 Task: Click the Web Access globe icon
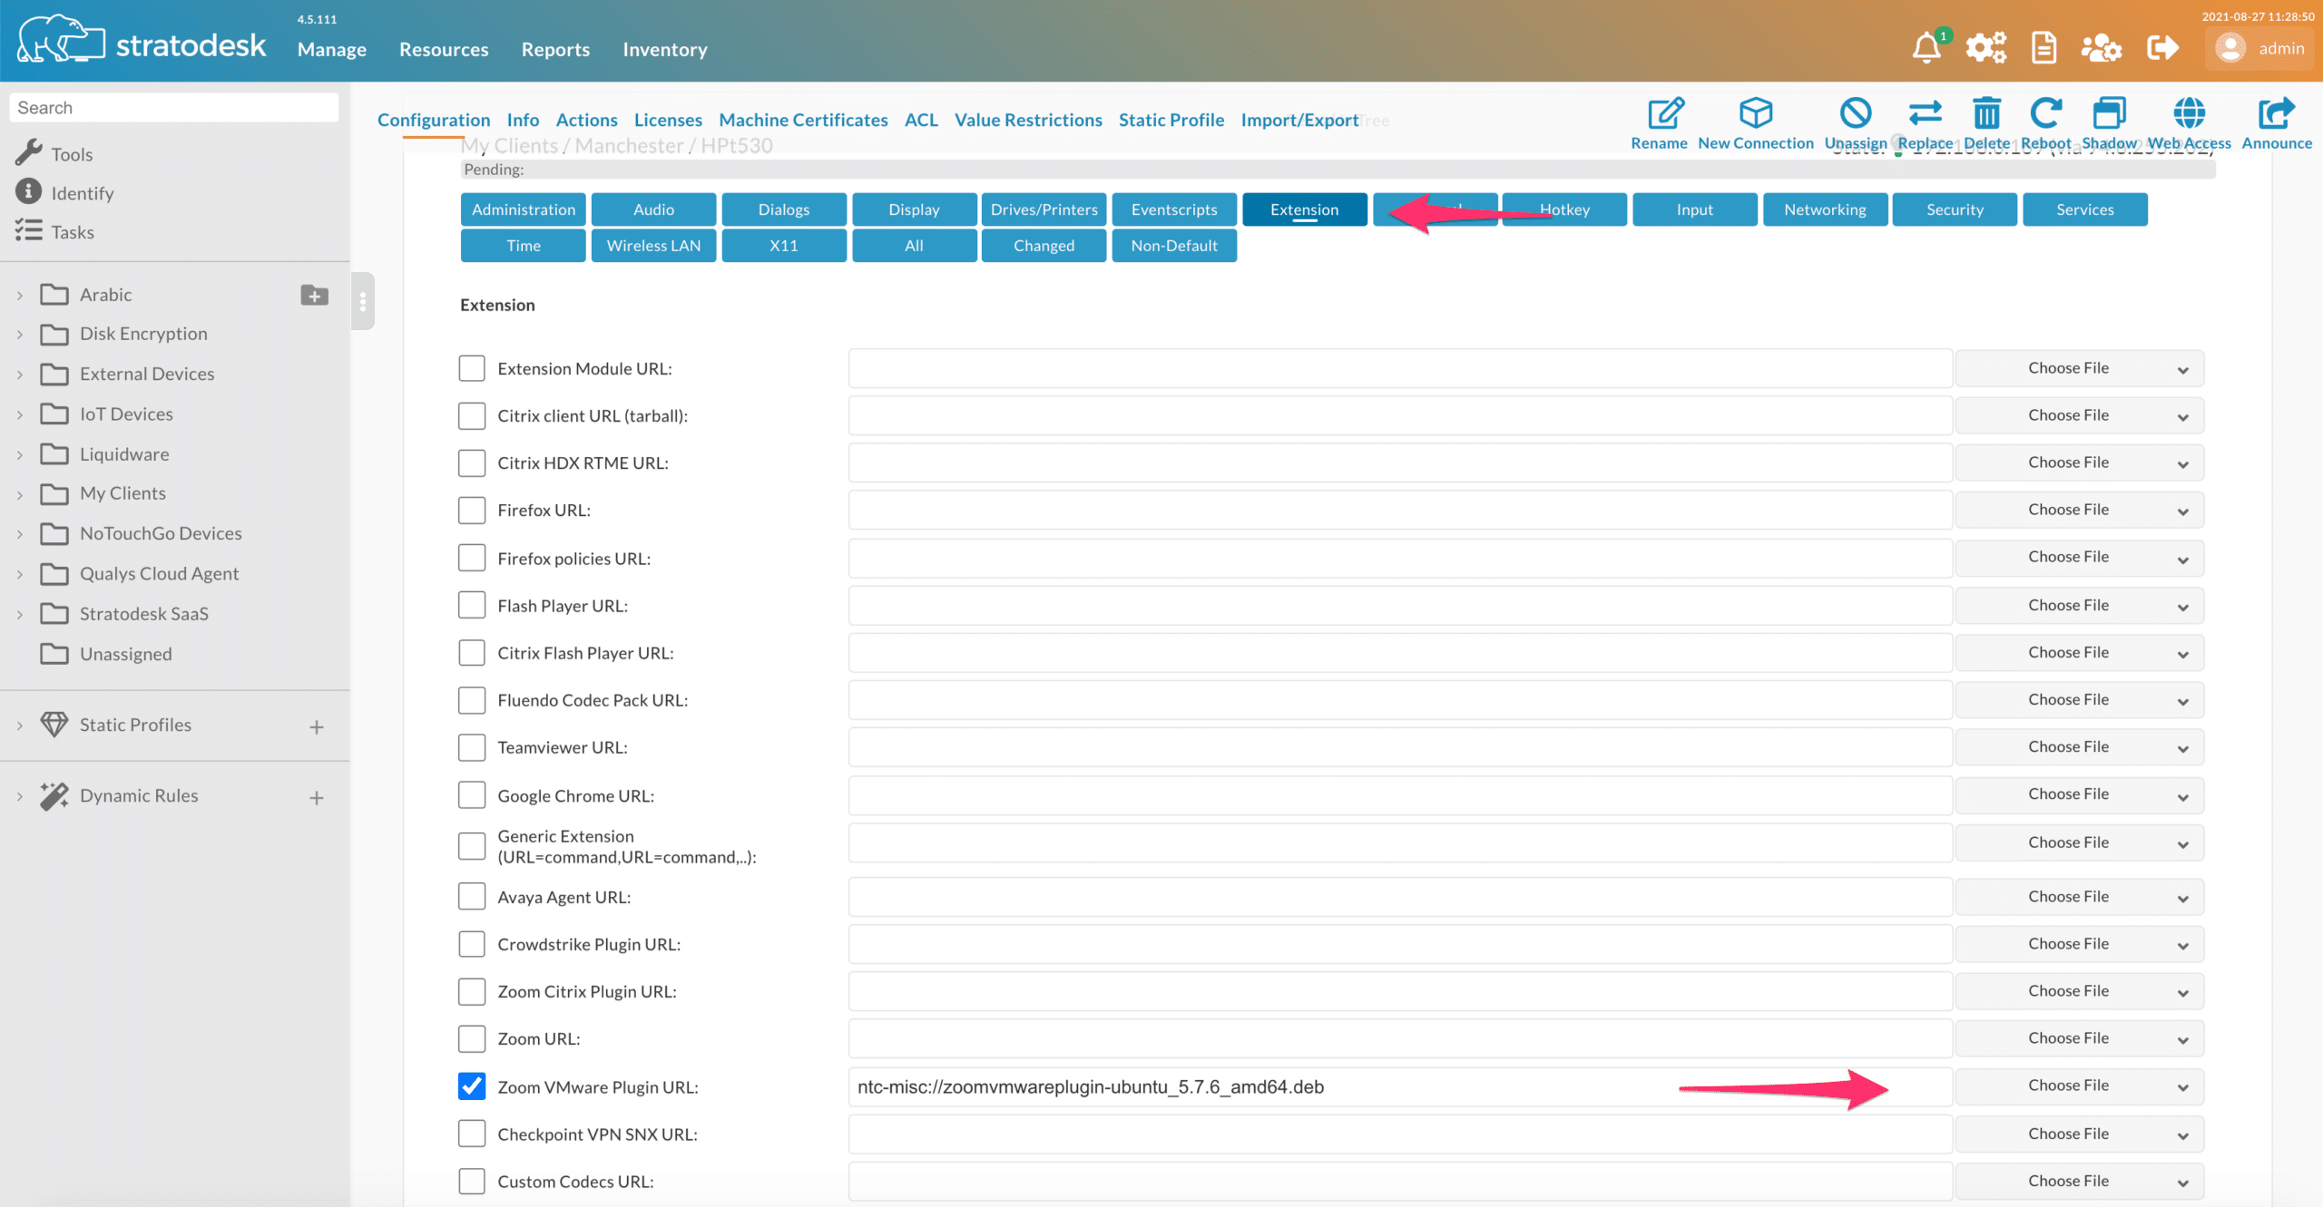click(x=2189, y=113)
